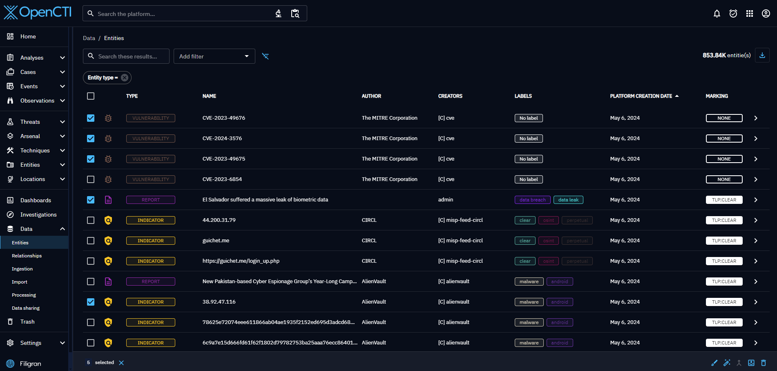Remove the Entity type filter chip
The image size is (777, 371).
(125, 78)
